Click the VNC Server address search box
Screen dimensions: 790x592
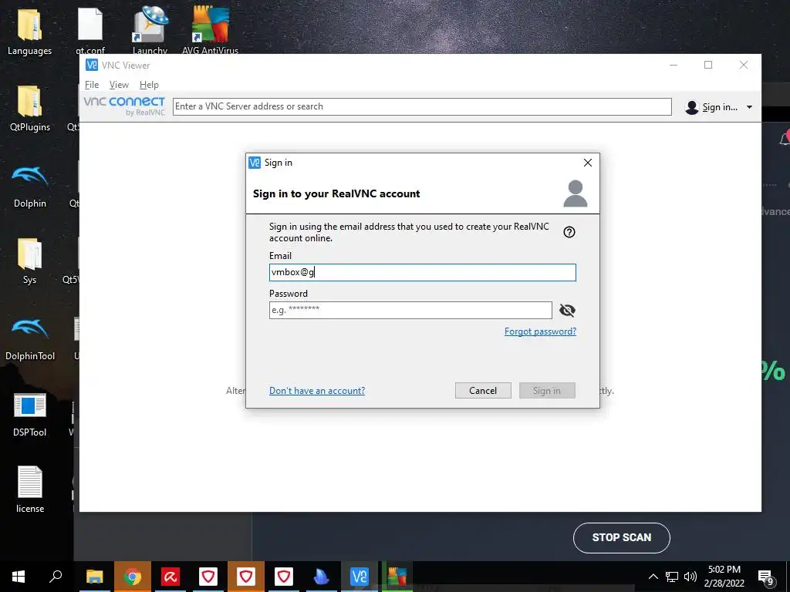click(422, 106)
